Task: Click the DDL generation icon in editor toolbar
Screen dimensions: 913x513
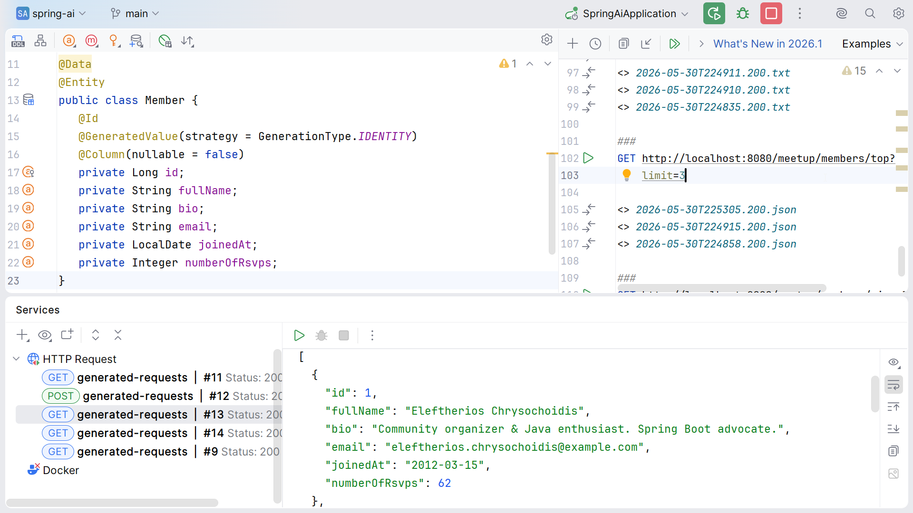Action: tap(18, 41)
